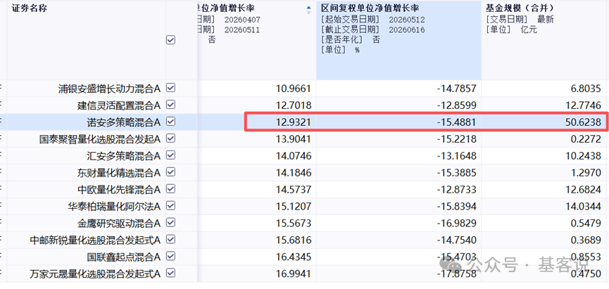The height and width of the screenshot is (289, 609).
Task: Click fund name 中欧量化先锋混合A
Action: pos(119,190)
